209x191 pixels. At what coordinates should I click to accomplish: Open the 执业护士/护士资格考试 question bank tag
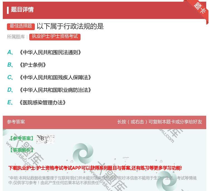coord(55,37)
